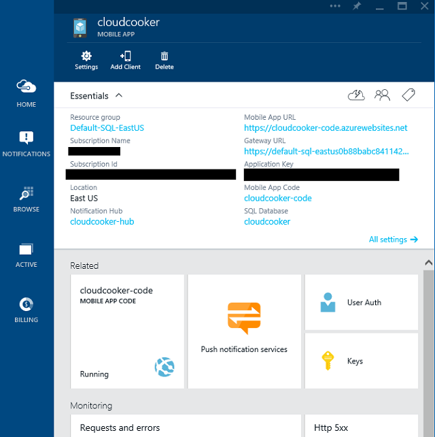Open Active items in the sidebar

pos(26,255)
